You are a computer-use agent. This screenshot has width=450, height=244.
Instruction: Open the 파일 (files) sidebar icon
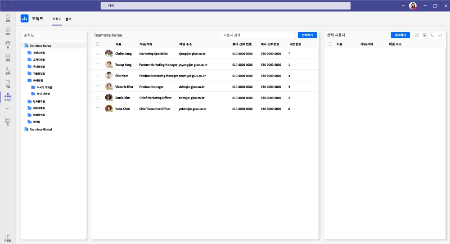pyautogui.click(x=8, y=83)
